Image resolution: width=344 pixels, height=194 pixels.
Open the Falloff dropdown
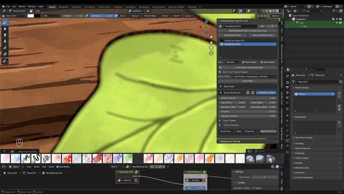coord(177,16)
